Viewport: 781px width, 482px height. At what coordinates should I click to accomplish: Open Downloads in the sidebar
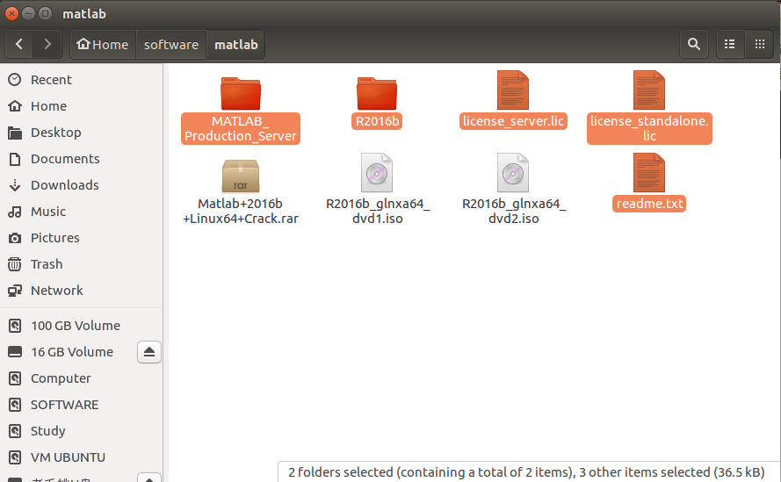pyautogui.click(x=82, y=185)
